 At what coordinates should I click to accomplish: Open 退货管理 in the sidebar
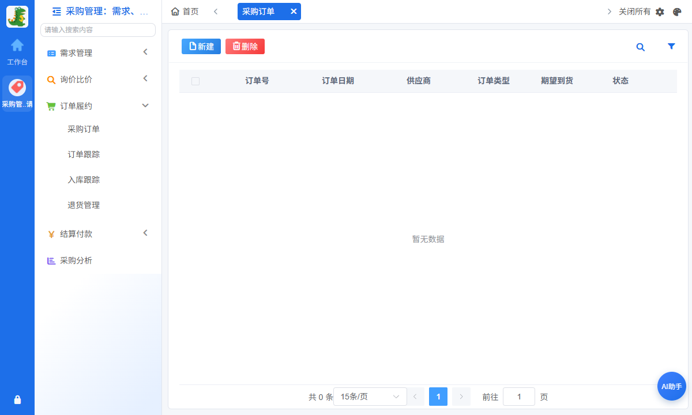(x=84, y=205)
